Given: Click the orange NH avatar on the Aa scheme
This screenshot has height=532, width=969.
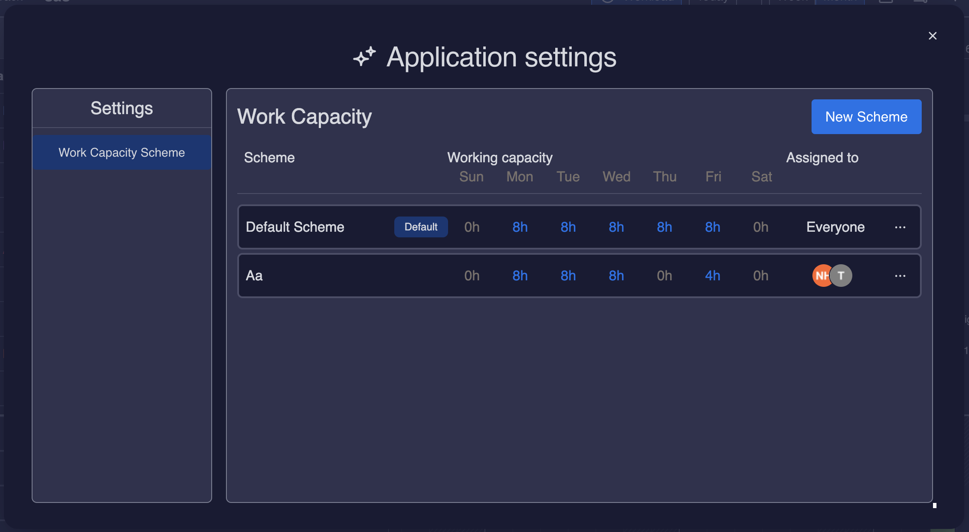Looking at the screenshot, I should pos(822,276).
